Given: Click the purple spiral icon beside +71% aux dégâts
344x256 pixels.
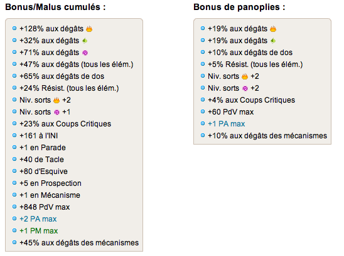Looking at the screenshot, I should (85, 53).
